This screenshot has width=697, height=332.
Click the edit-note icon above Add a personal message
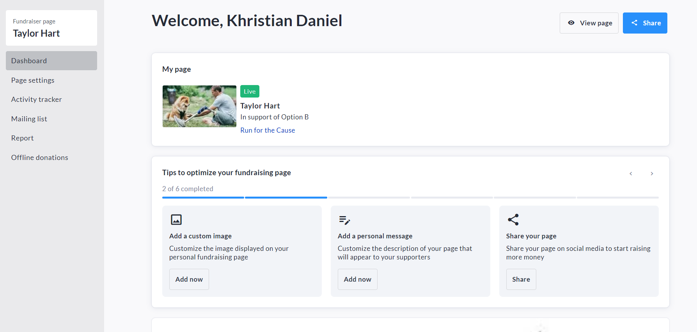[344, 220]
